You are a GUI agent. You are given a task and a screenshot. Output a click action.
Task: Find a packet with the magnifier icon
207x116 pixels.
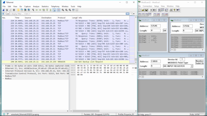pos(33,10)
